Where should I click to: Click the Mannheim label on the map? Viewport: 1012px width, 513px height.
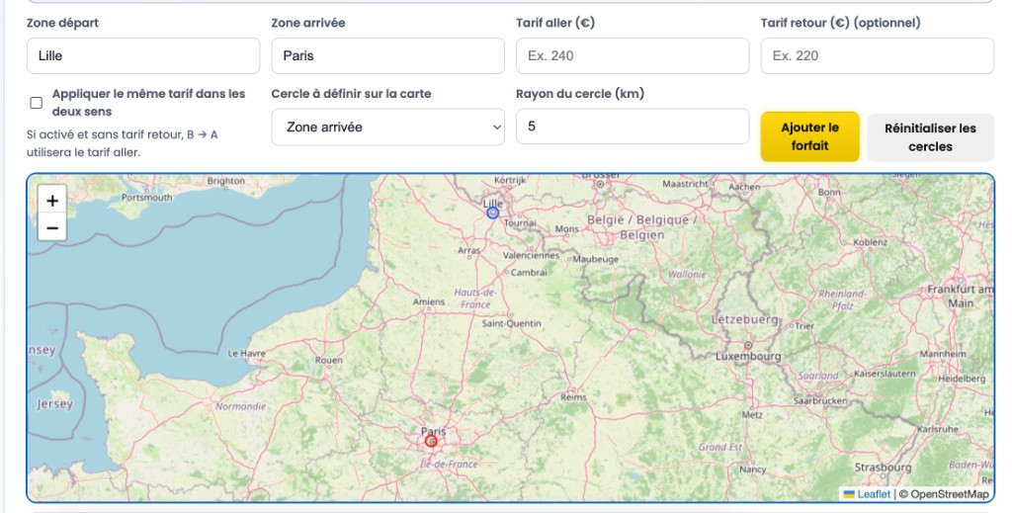(943, 354)
